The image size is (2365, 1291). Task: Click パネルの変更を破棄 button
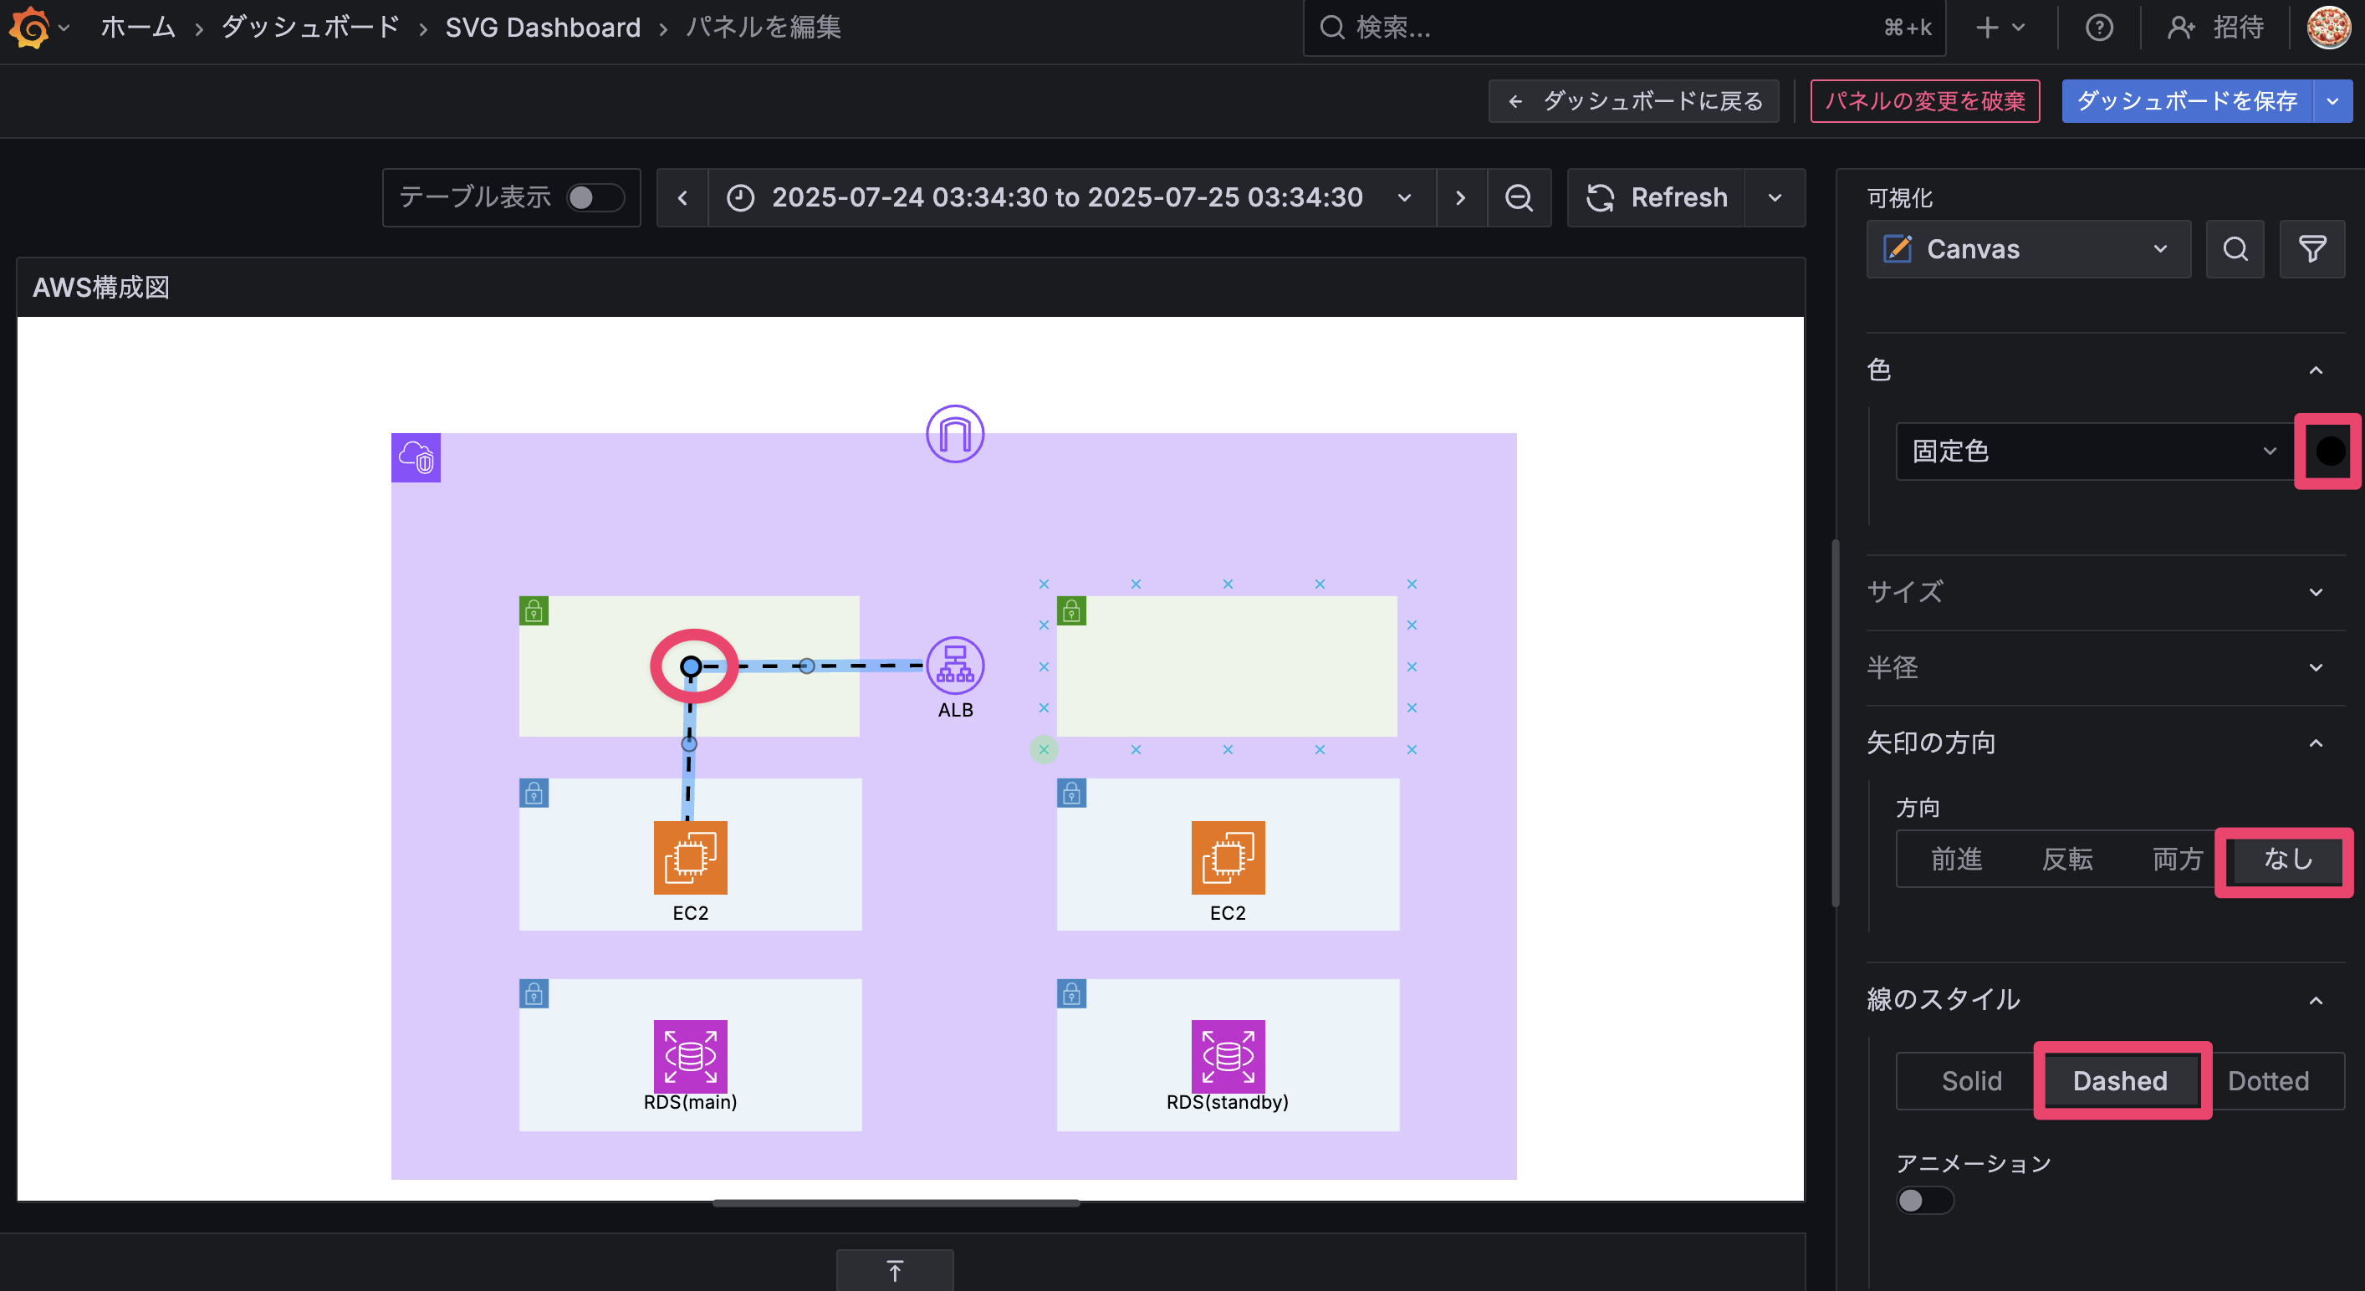[1925, 101]
